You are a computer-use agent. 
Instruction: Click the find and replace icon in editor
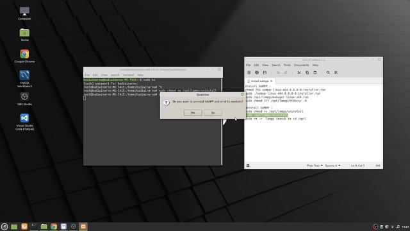336,73
